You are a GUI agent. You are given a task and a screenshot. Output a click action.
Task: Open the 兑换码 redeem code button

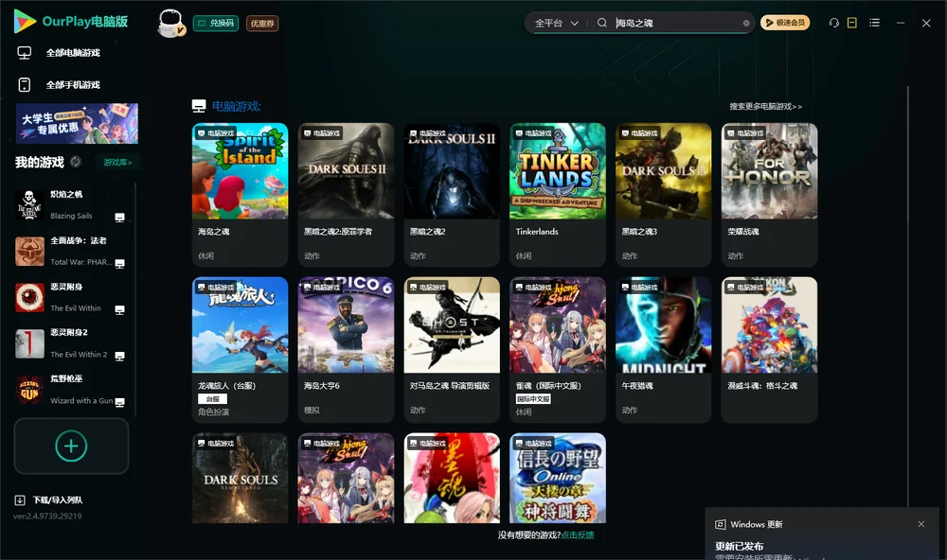(x=216, y=23)
